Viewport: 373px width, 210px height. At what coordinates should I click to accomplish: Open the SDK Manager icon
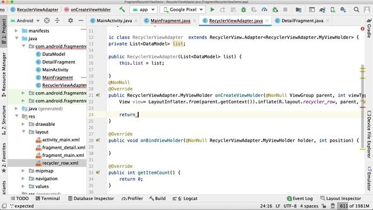click(x=343, y=9)
